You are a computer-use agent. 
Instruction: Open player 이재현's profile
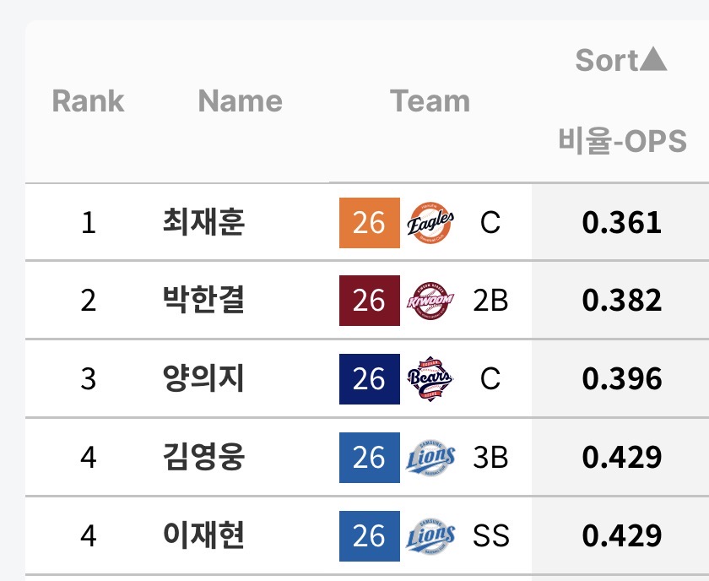pos(203,535)
